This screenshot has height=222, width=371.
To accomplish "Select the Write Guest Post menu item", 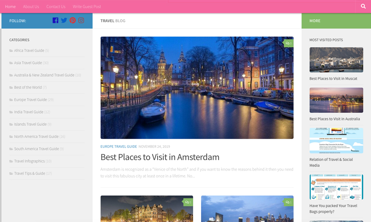I will pyautogui.click(x=87, y=7).
